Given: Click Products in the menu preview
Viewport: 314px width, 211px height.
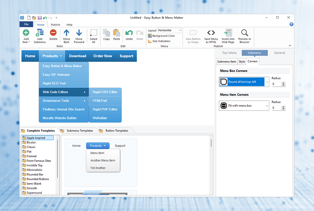Looking at the screenshot, I should [52, 56].
